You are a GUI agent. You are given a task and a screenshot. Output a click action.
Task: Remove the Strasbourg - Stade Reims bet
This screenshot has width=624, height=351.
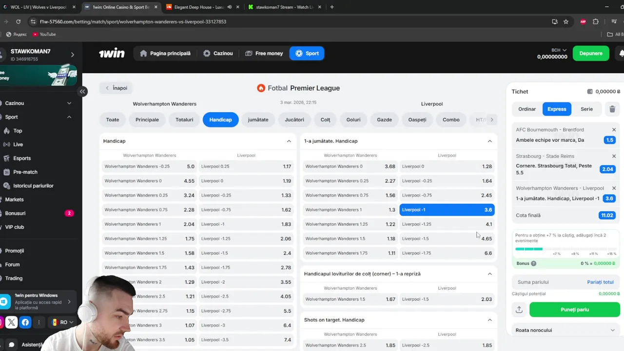[614, 156]
